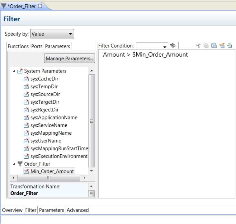Click the sys:MappingRunStartTime parameter icon

point(26,149)
